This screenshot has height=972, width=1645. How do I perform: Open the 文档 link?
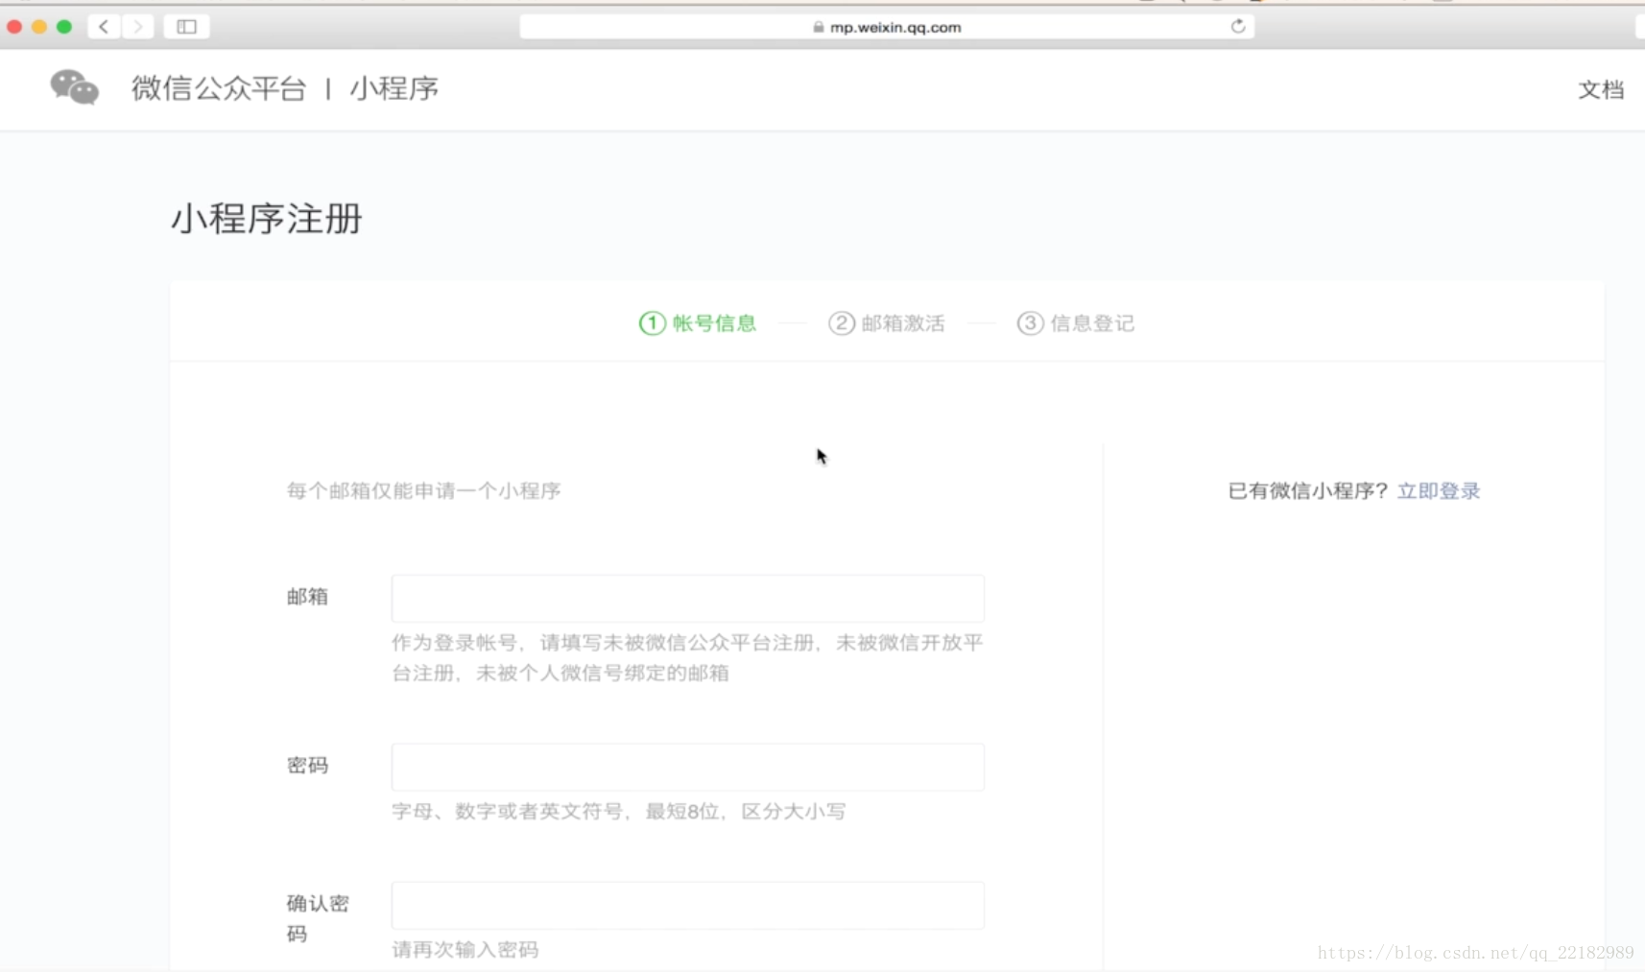[1601, 89]
